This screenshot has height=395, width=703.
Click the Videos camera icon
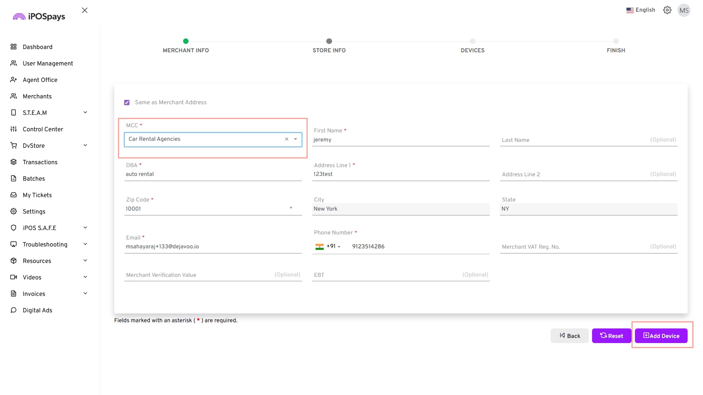tap(14, 277)
